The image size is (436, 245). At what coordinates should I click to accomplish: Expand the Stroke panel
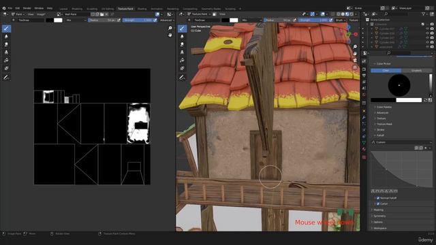(380, 130)
